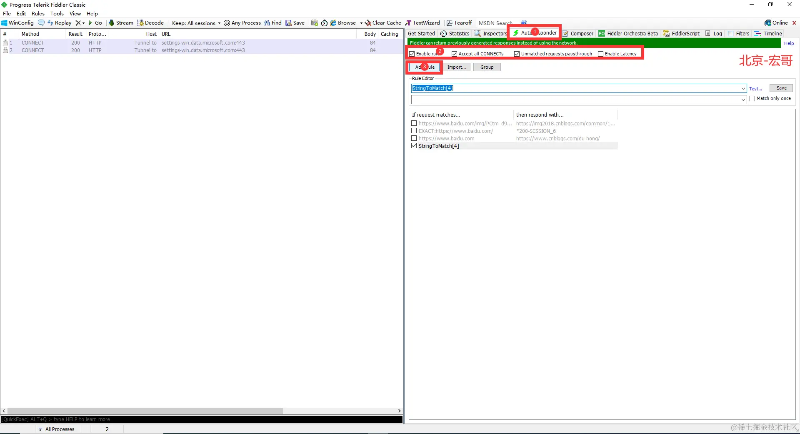The height and width of the screenshot is (434, 800).
Task: Open the Tools menu
Action: pos(57,13)
